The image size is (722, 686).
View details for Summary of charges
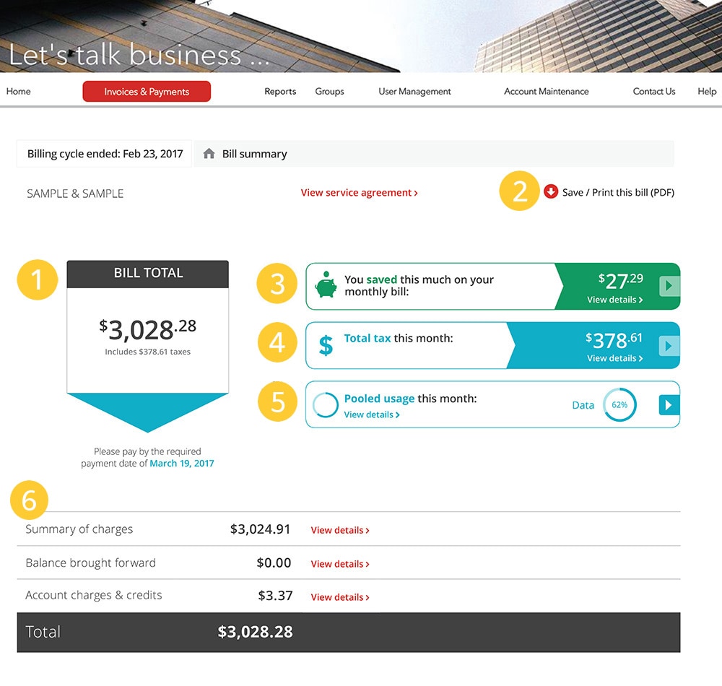point(339,530)
